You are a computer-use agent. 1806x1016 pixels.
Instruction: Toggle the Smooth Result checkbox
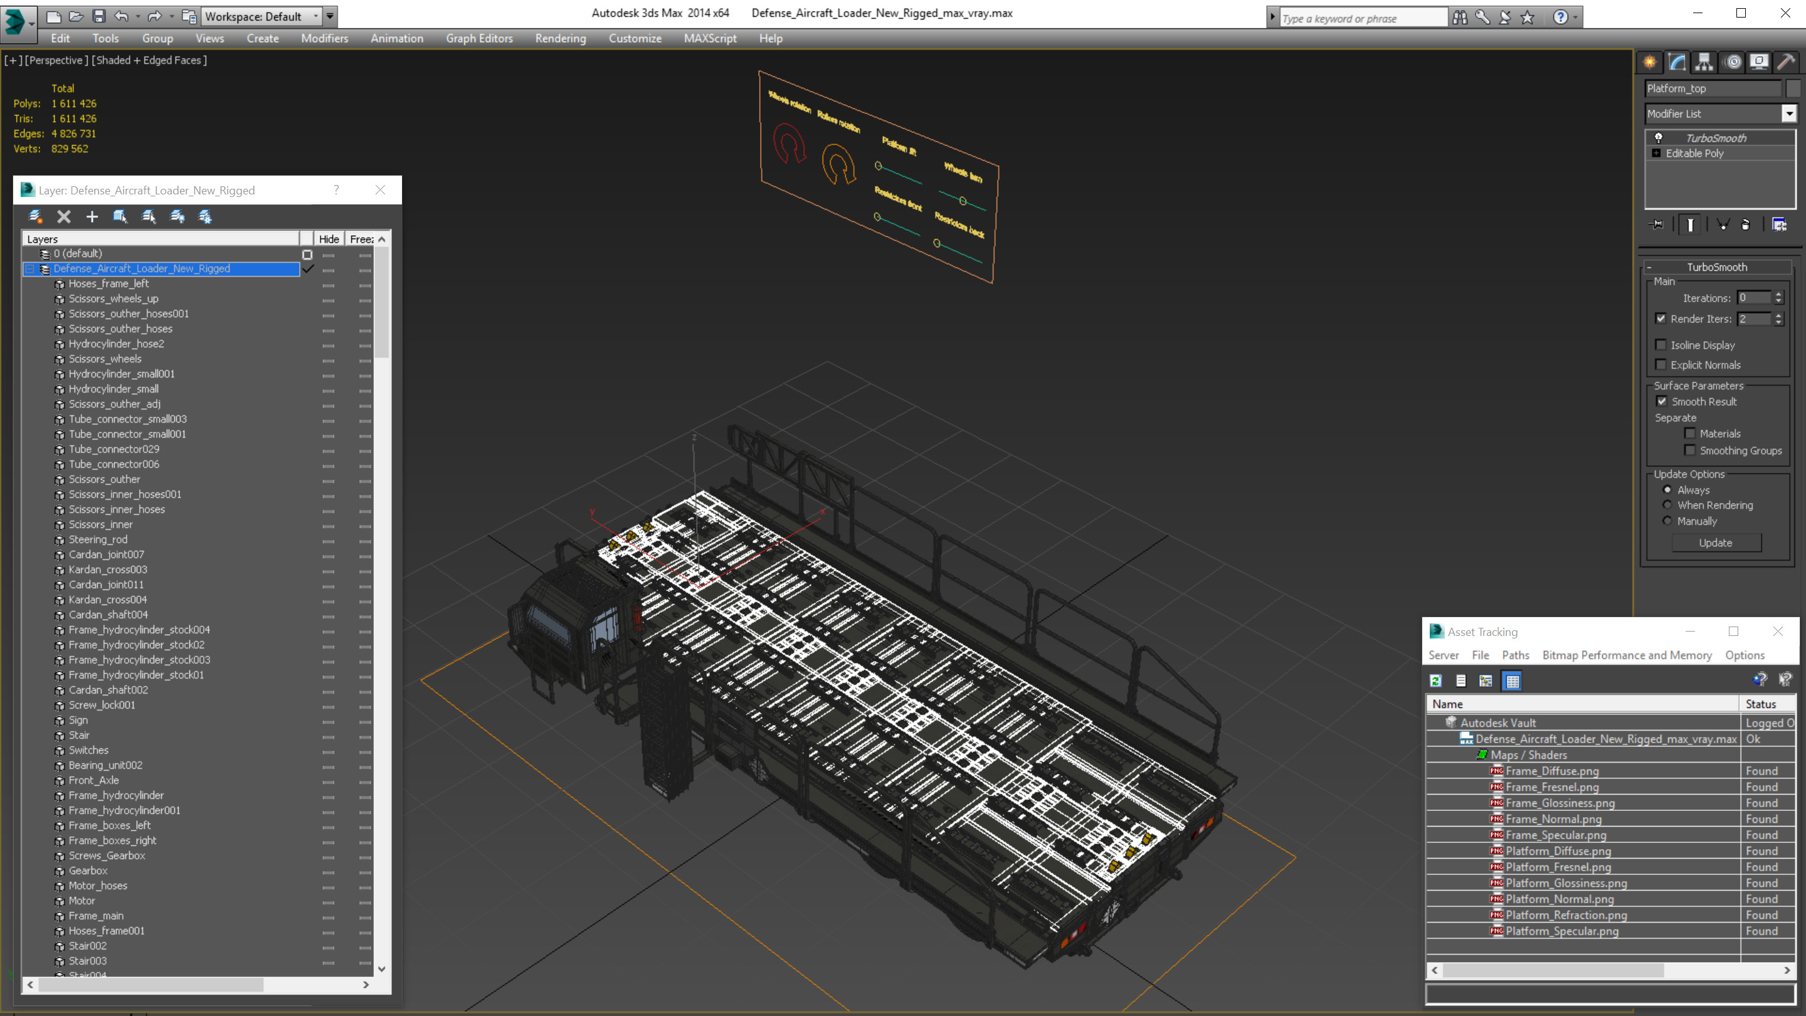[1662, 401]
